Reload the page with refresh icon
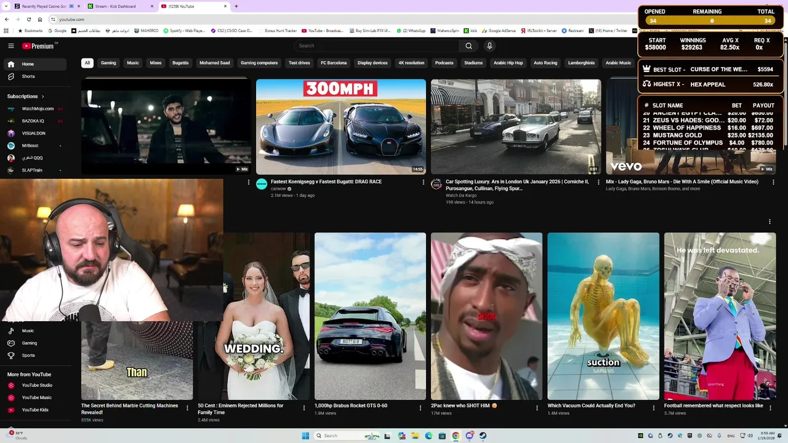 click(28, 19)
